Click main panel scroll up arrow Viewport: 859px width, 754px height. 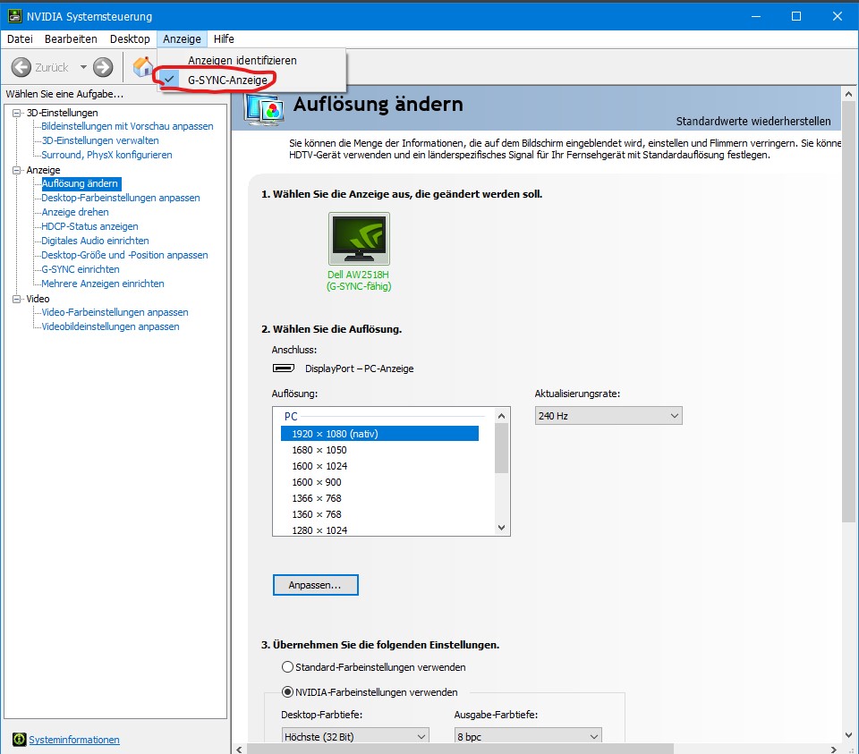click(x=848, y=94)
